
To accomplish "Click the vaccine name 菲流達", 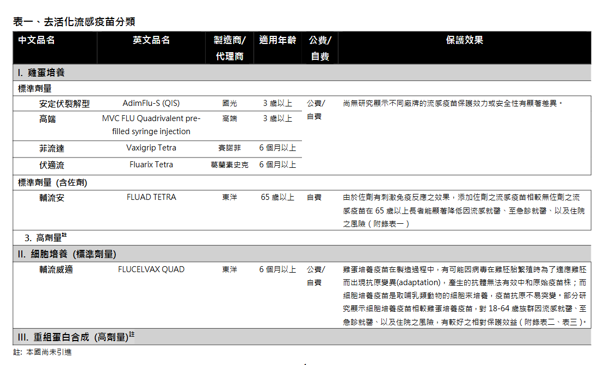I will coord(52,149).
